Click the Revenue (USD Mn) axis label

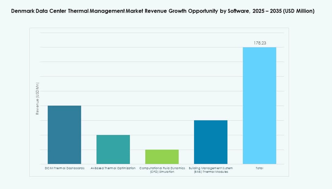point(37,98)
